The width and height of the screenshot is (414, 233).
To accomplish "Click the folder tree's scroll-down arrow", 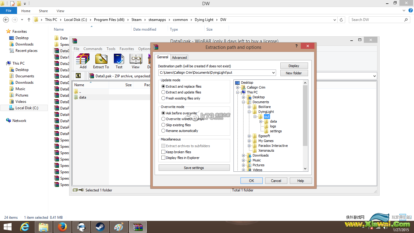I will (305, 169).
